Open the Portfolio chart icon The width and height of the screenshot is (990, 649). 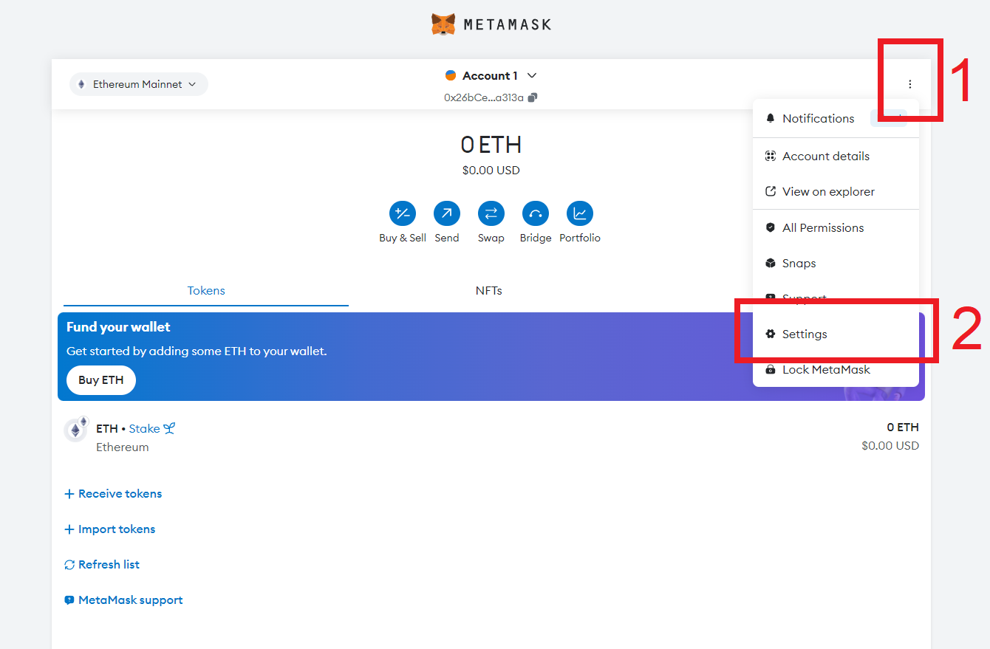click(580, 214)
